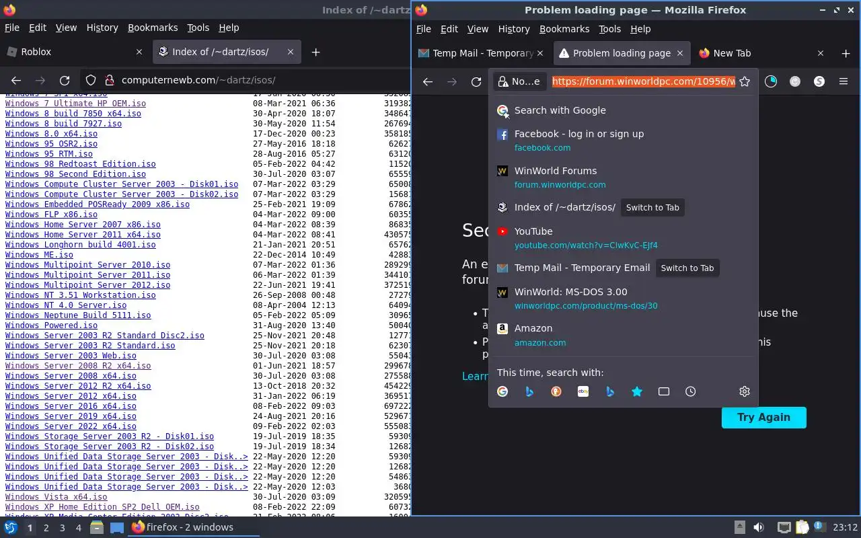
Task: Search this time with eBay
Action: (x=583, y=391)
